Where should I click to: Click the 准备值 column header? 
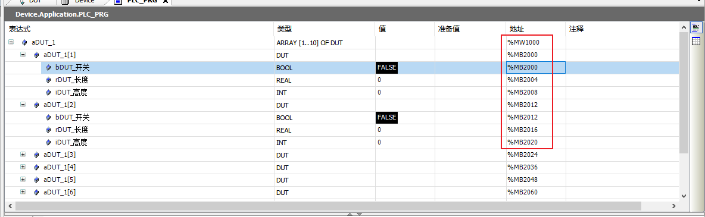[470, 29]
